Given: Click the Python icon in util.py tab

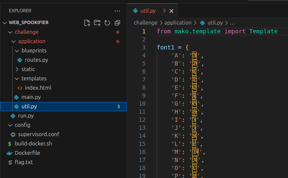Looking at the screenshot, I should click(x=136, y=11).
